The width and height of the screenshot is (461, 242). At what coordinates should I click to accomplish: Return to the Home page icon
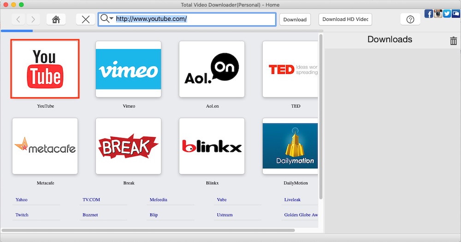point(56,19)
